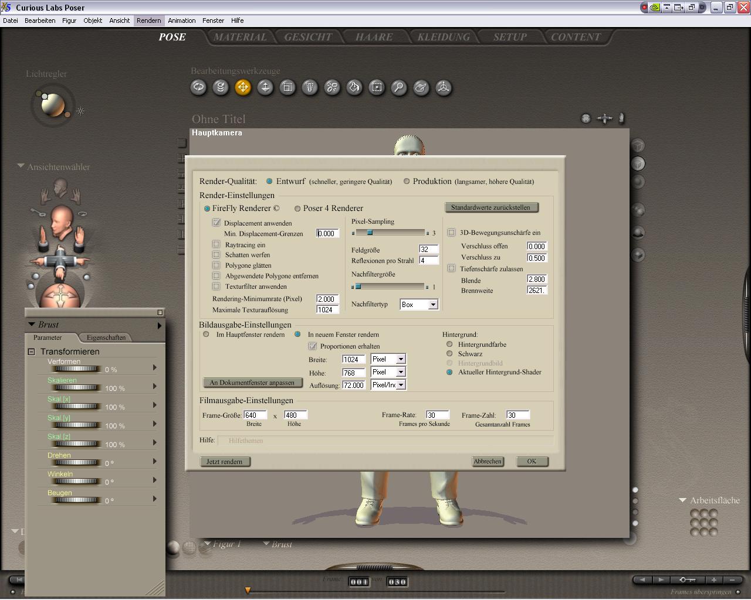Open the Nachfiltertyp Box dropdown
The width and height of the screenshot is (751, 600).
pos(432,305)
